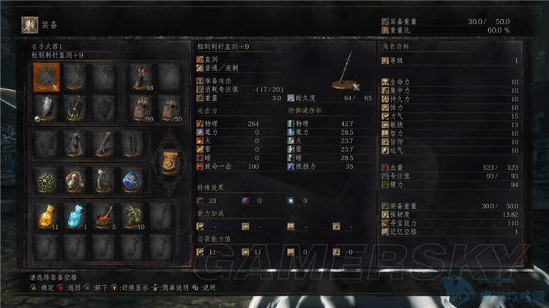Select the second right-hand weapon slot
549x308 pixels.
tap(75, 77)
